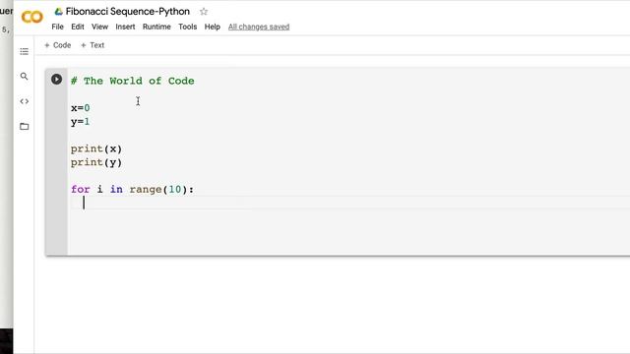Open the Edit menu
This screenshot has width=630, height=354.
pyautogui.click(x=78, y=27)
